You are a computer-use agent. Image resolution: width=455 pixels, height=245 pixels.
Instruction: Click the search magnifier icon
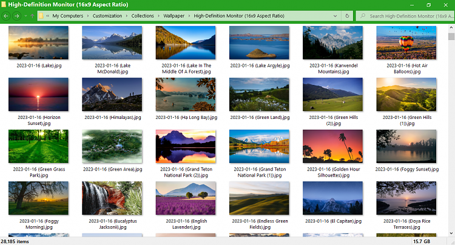(363, 16)
